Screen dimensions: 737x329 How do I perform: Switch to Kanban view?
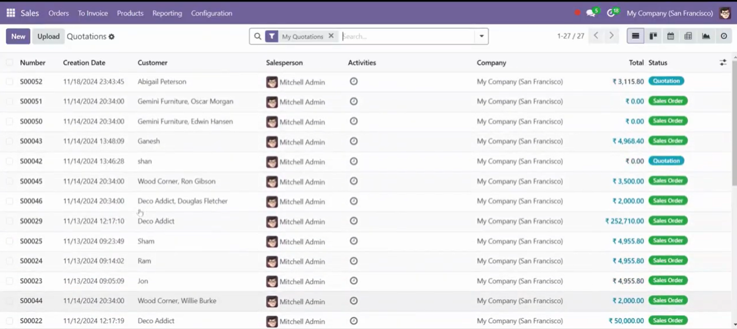pos(653,36)
